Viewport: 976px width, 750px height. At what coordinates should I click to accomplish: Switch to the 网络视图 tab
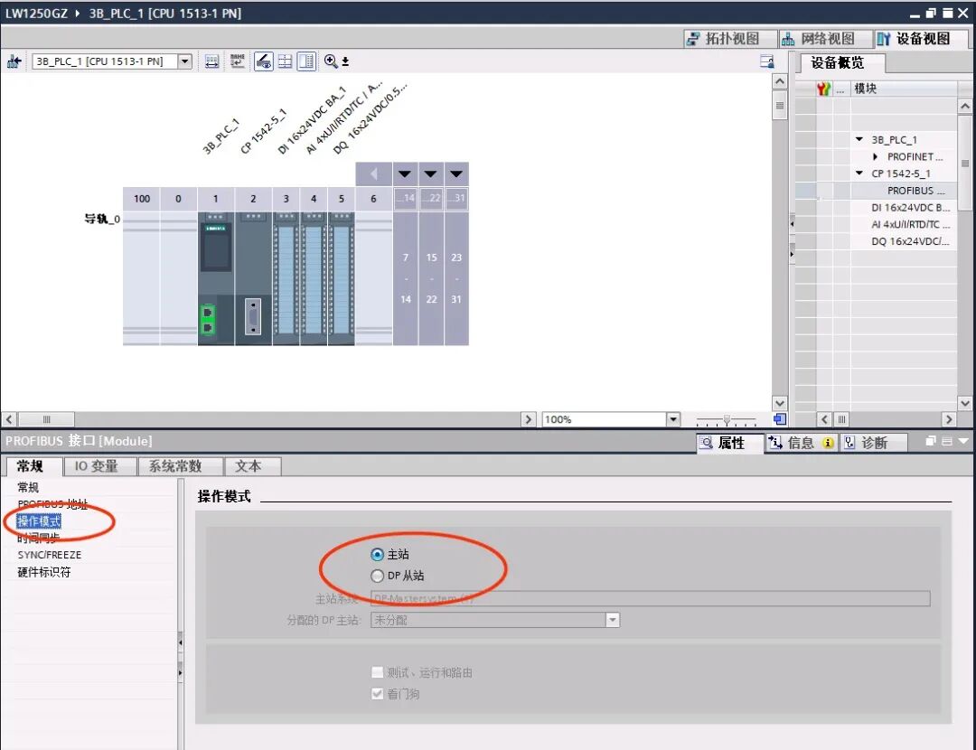pos(826,39)
